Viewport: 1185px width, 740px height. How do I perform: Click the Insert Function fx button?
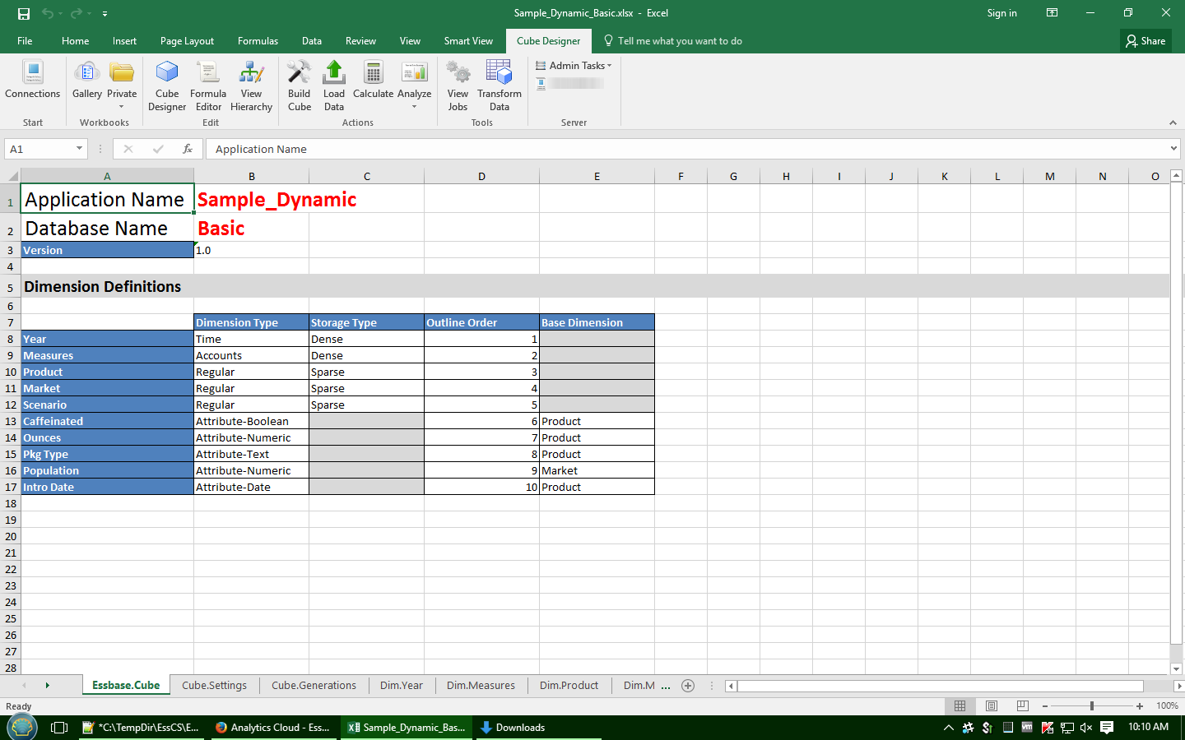point(188,149)
